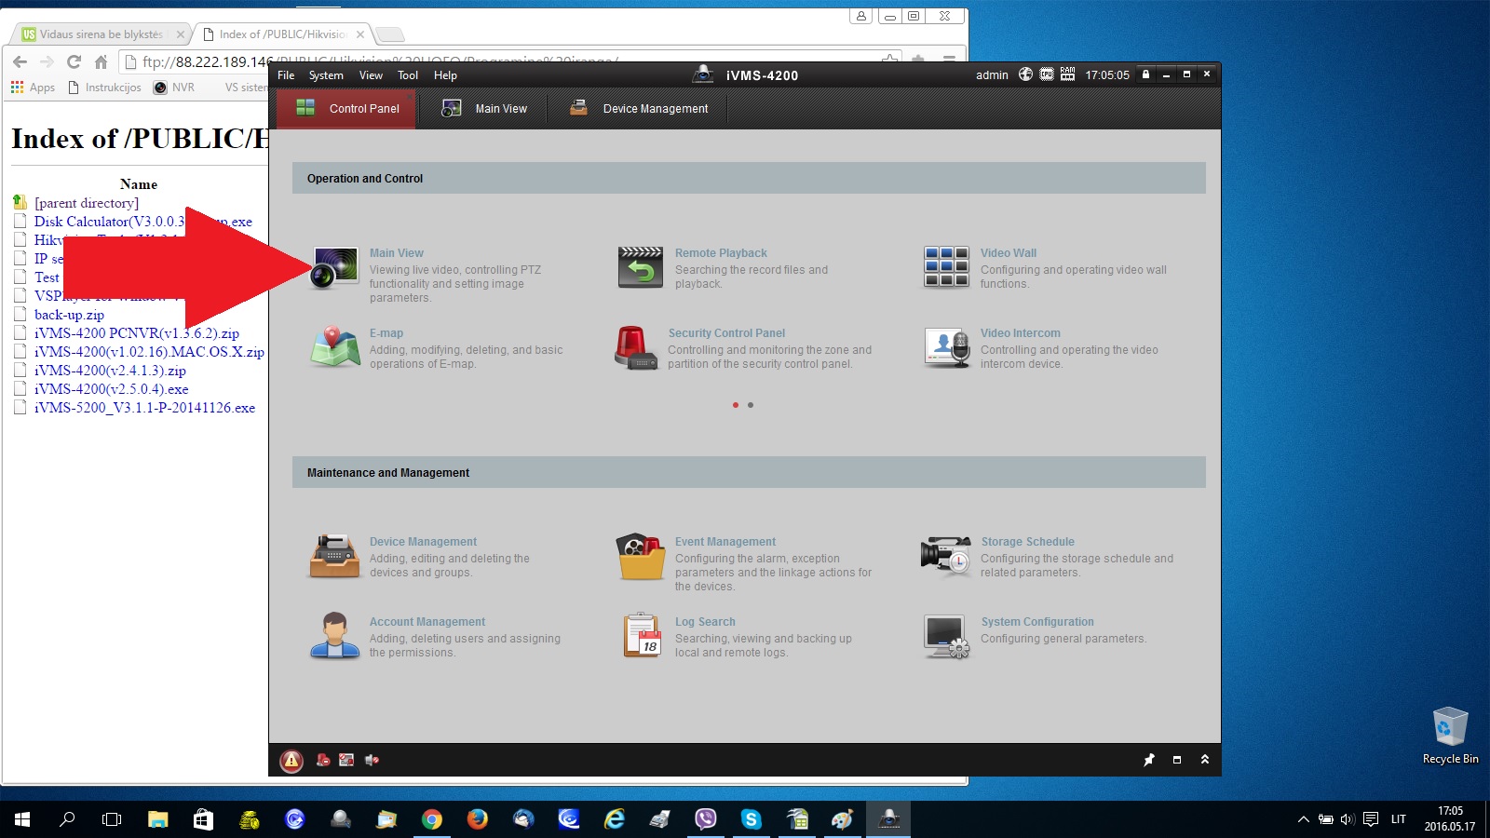1490x838 pixels.
Task: Open the File menu in iVMS-4200
Action: [x=286, y=75]
